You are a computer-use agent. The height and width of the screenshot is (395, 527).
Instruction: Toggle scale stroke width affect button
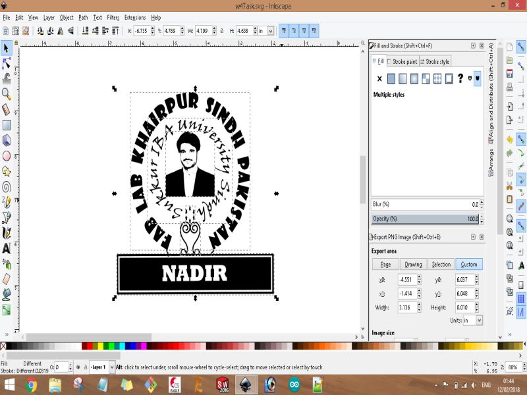click(284, 31)
